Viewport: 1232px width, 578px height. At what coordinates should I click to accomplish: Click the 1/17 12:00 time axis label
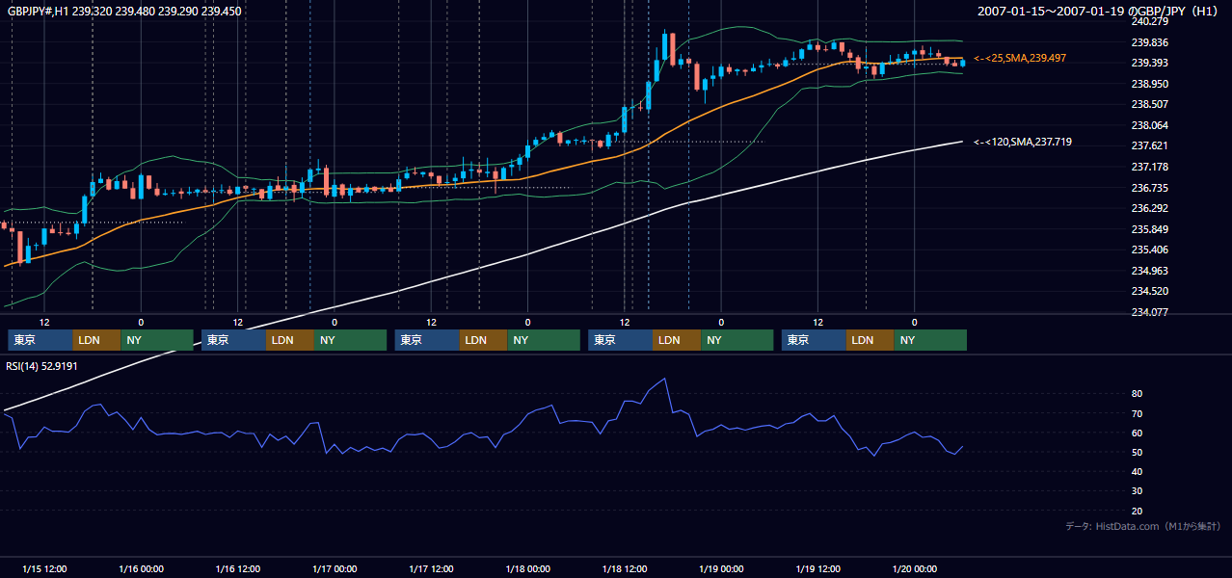coord(432,568)
